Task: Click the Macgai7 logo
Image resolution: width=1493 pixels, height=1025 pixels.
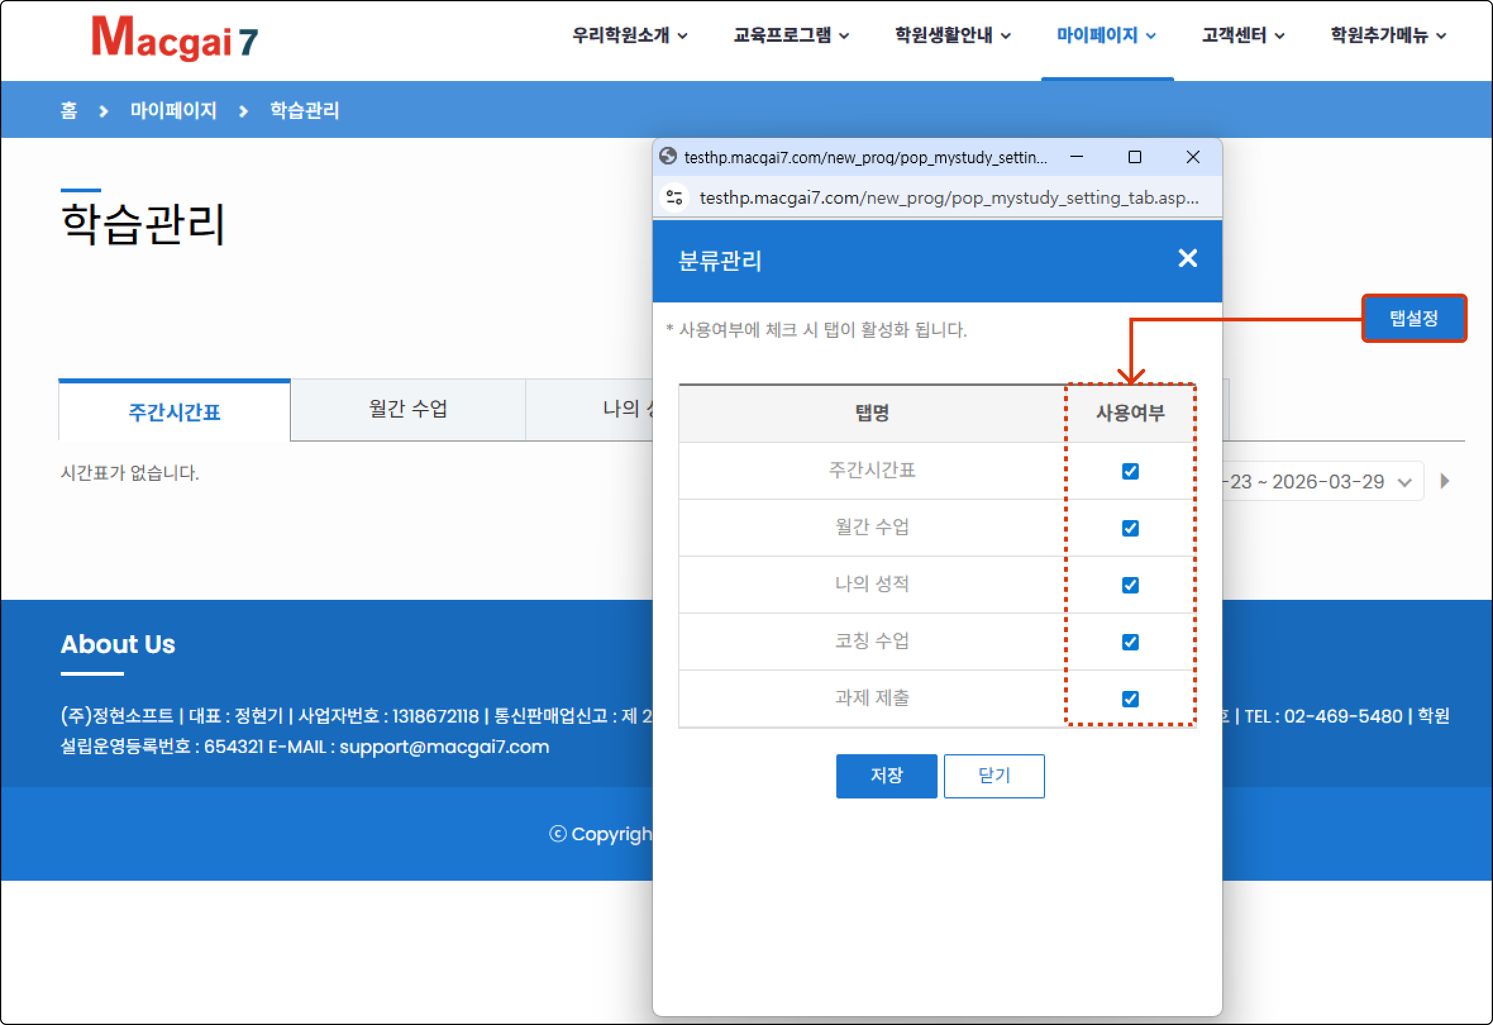Action: 175,37
